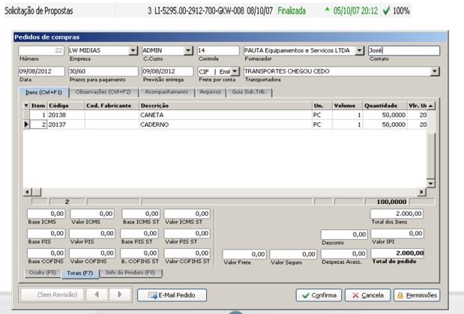Click the previous revision arrow button
The image size is (464, 314).
point(97,295)
